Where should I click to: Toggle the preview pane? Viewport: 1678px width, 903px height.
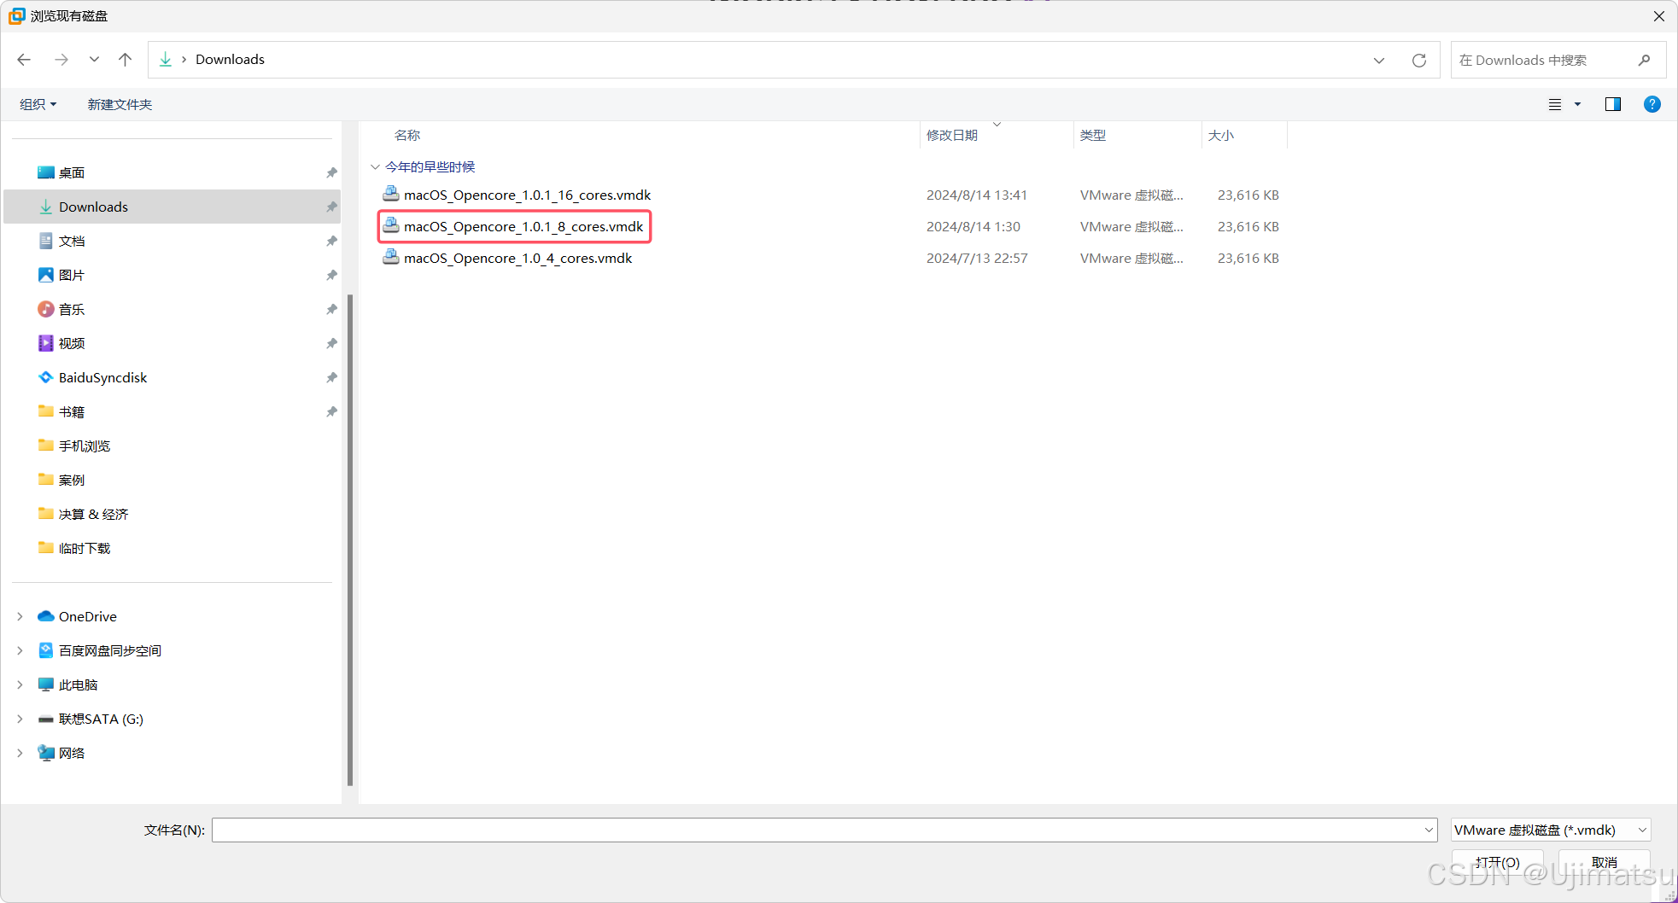coord(1613,104)
